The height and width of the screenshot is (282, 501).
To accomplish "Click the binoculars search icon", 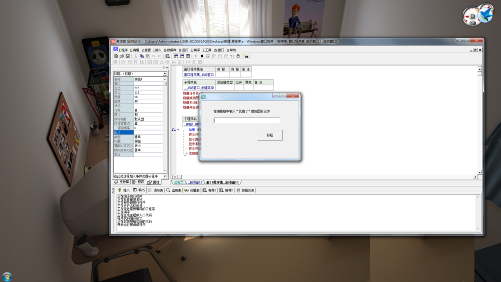I will coord(246,56).
